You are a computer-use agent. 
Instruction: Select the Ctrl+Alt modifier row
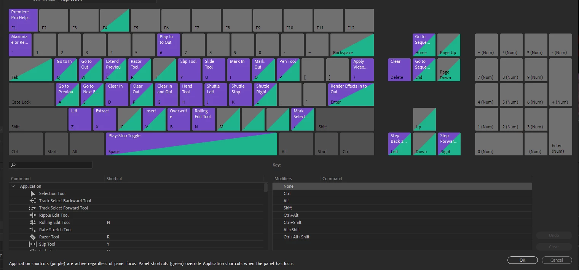(x=402, y=215)
